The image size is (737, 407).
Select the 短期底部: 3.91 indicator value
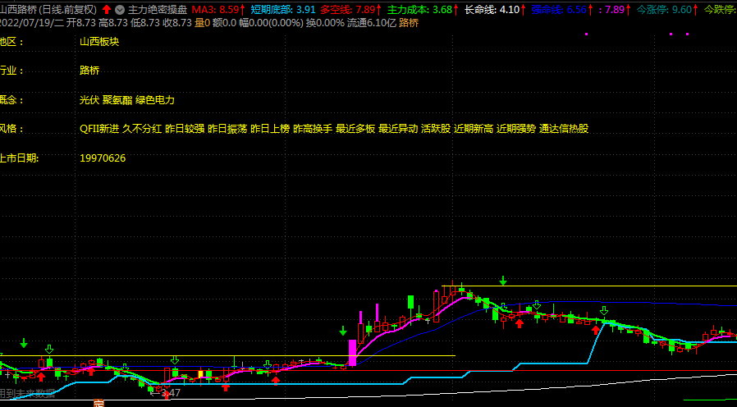coord(282,9)
